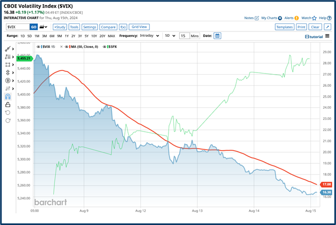336x225 pixels.
Task: Click the undo arrow icon
Action: pyautogui.click(x=7, y=112)
